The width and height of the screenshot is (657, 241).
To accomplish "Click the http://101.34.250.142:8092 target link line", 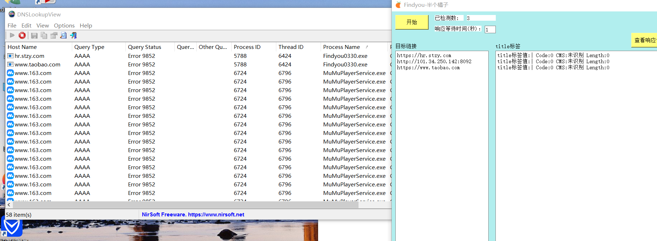I will (434, 61).
